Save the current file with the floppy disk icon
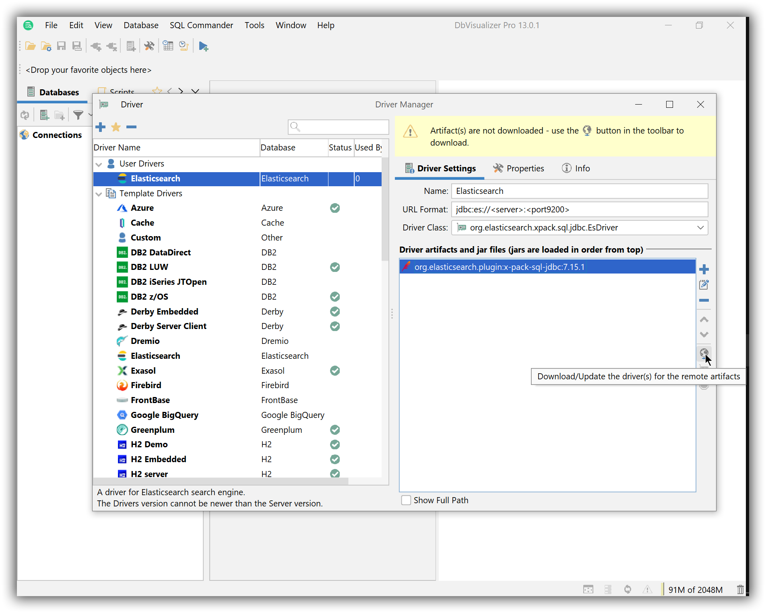The height and width of the screenshot is (613, 766). 62,46
